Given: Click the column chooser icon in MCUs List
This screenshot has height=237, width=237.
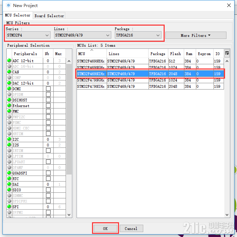Looking at the screenshot, I should pos(227,53).
